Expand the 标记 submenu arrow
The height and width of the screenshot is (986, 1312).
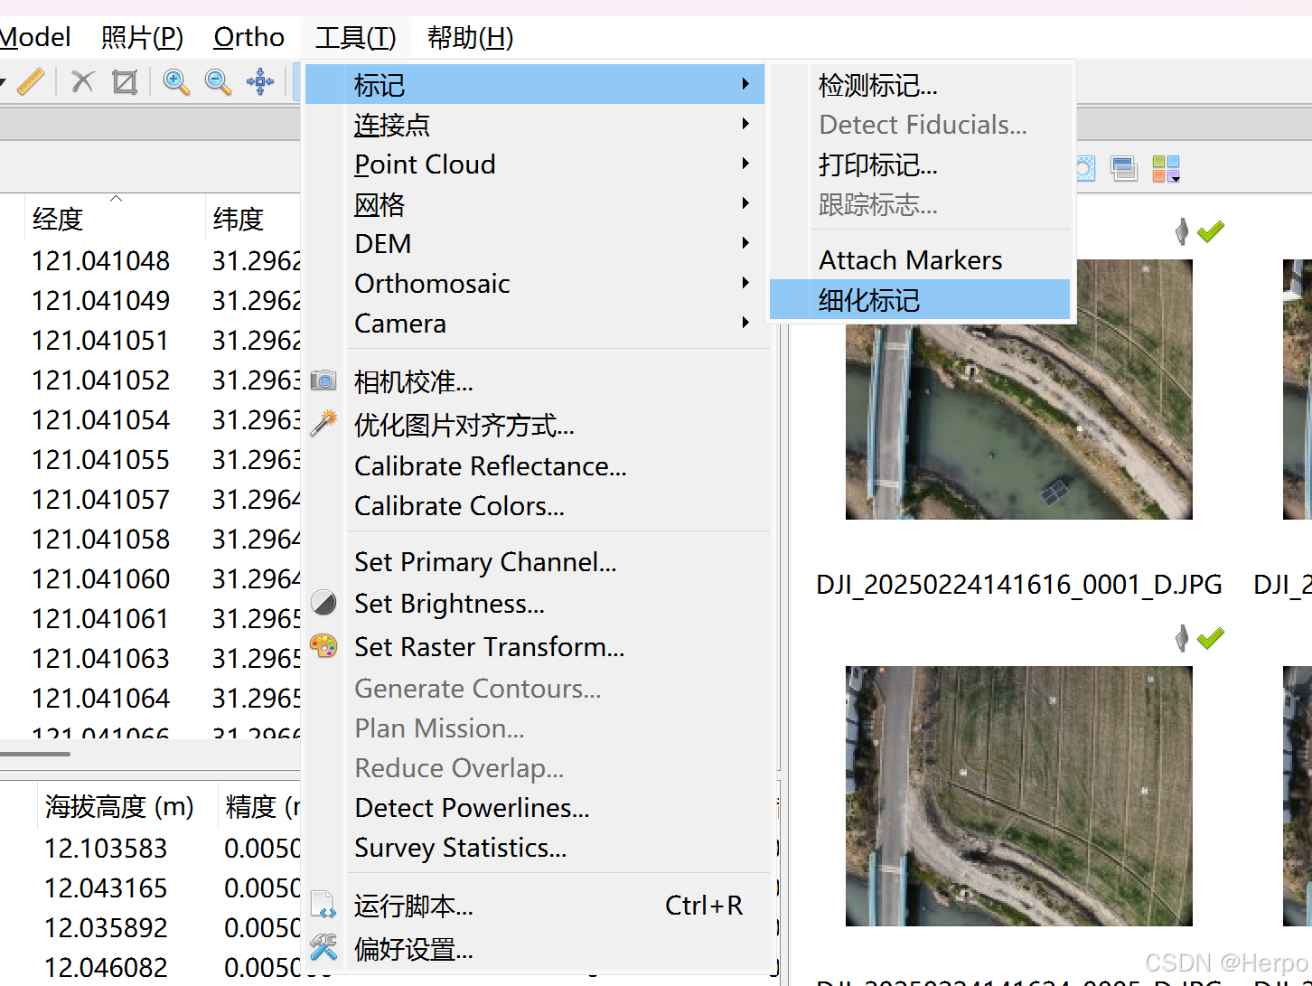tap(745, 84)
